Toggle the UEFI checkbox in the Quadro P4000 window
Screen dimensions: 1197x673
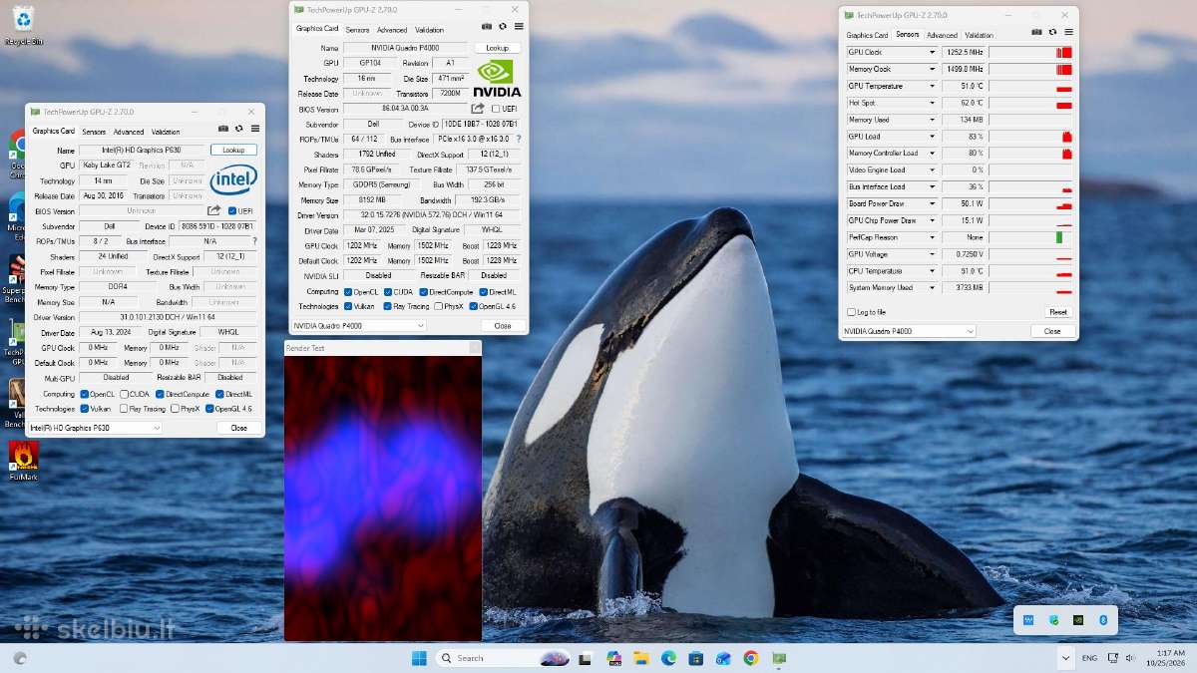(x=496, y=109)
